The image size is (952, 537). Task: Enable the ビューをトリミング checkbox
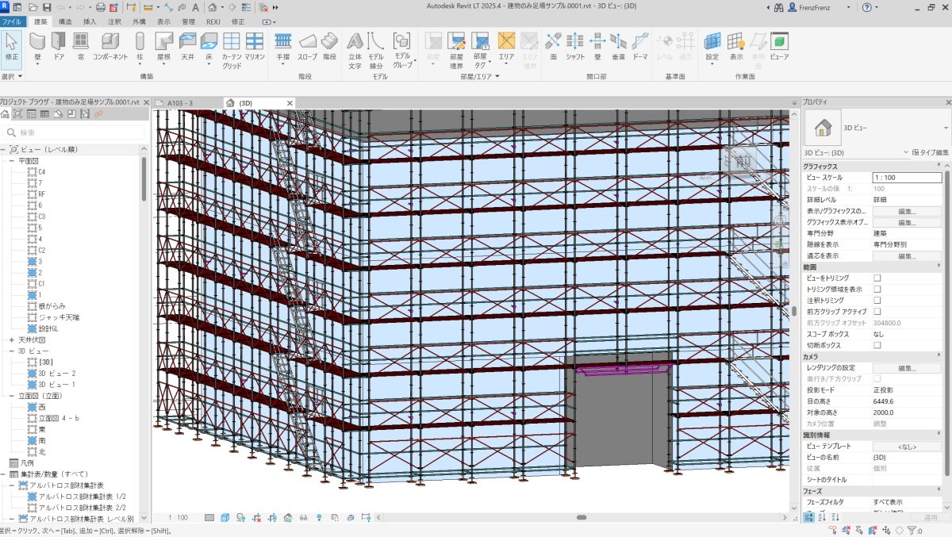coord(877,278)
